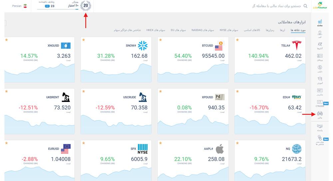Open the Finance dollar icon in sidebar
Viewport: 333px width, 181px height.
[x=320, y=69]
